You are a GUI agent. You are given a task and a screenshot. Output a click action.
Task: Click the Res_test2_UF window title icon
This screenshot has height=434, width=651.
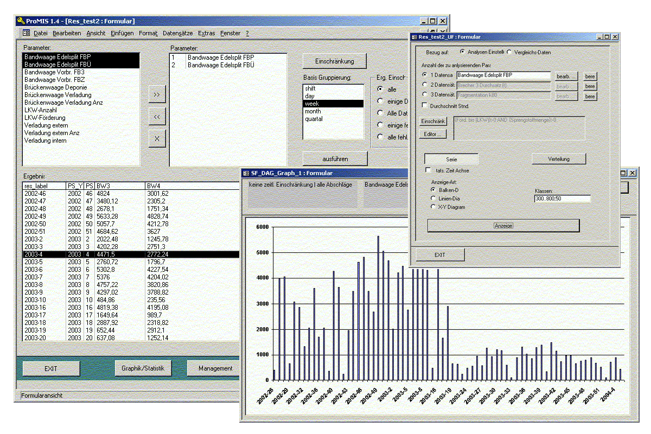point(414,37)
